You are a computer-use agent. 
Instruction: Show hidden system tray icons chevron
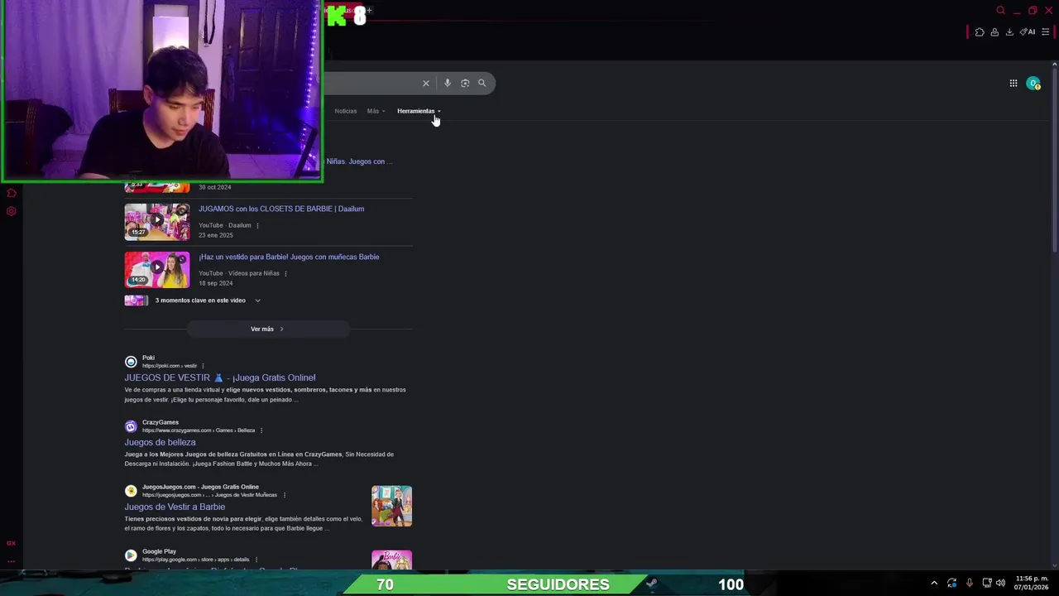[934, 584]
